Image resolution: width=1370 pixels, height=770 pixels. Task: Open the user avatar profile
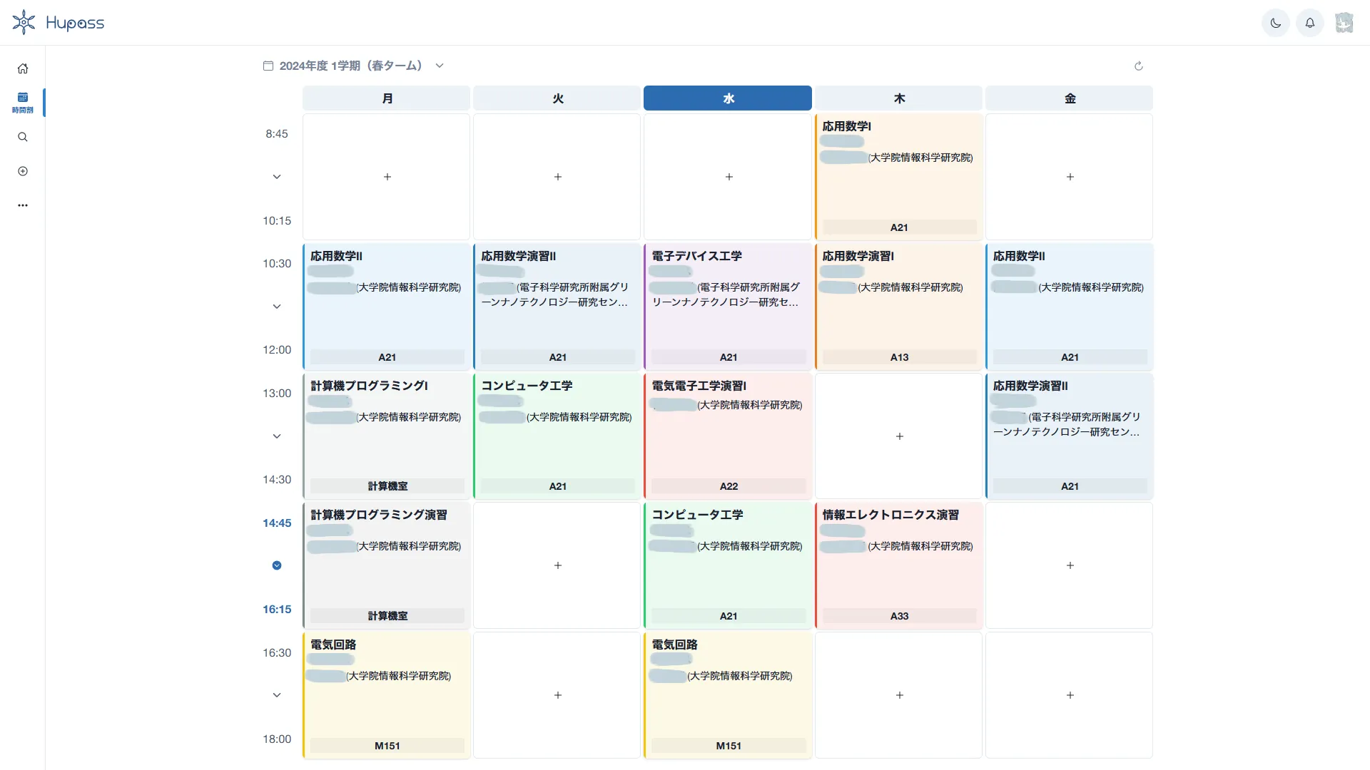[x=1344, y=23]
